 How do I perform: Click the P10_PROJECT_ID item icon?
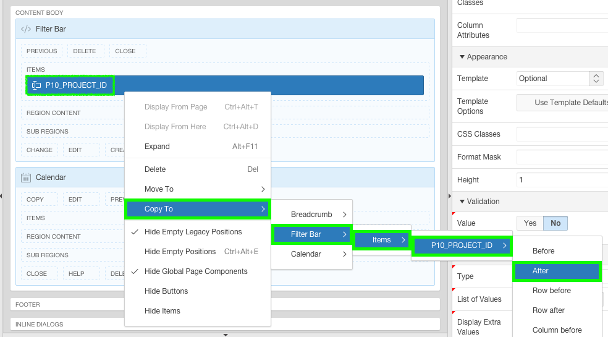36,85
